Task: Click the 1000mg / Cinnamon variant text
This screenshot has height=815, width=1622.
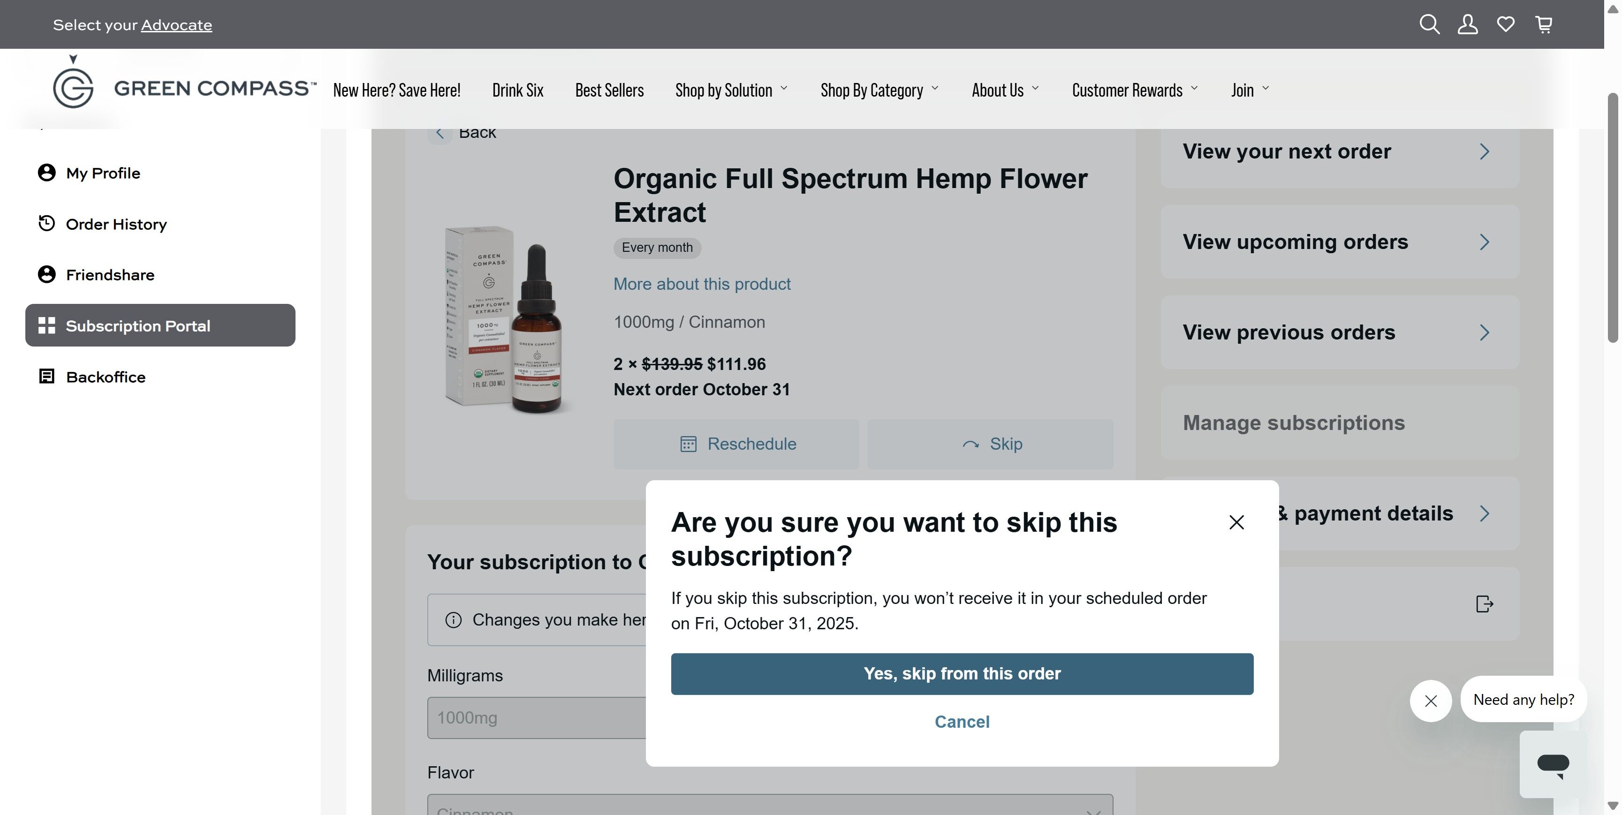Action: pos(690,322)
